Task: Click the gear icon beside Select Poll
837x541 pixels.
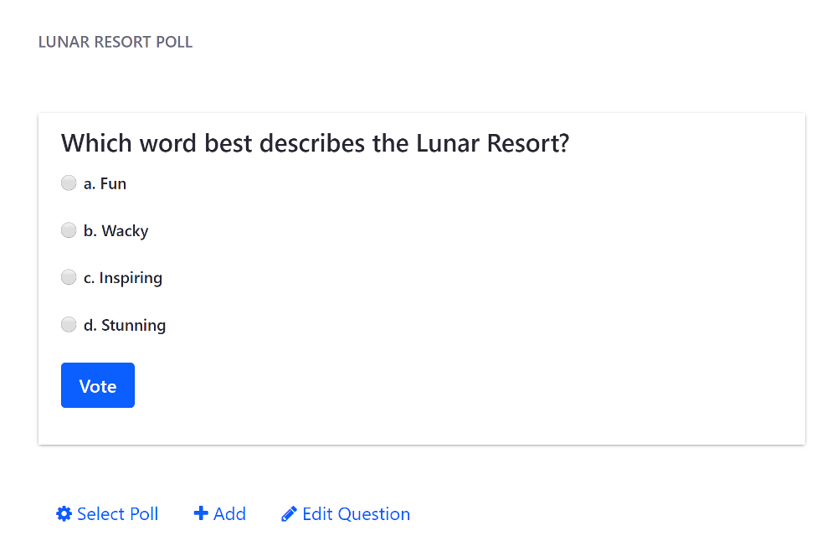Action: click(64, 513)
